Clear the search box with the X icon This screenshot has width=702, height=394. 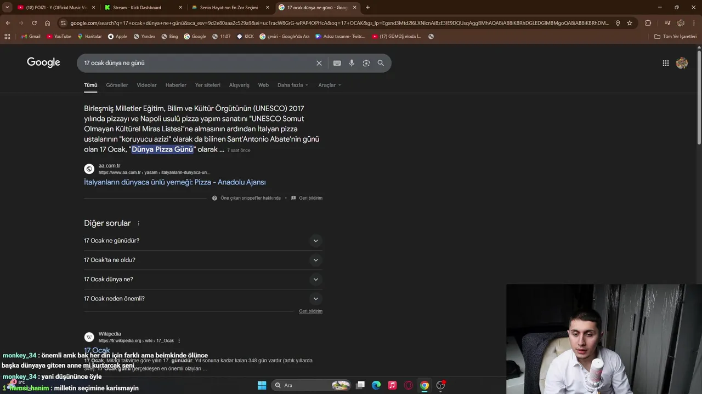click(x=319, y=63)
